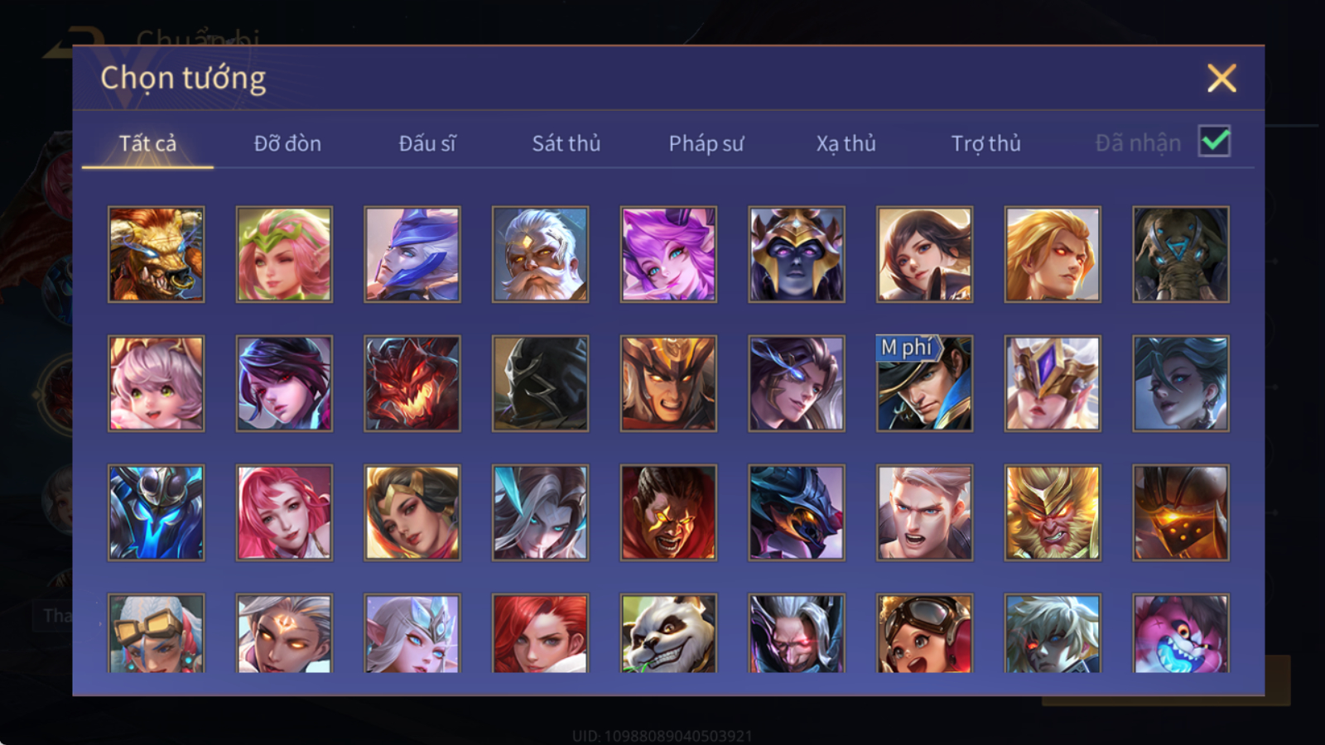This screenshot has height=745, width=1325.
Task: Pick the goggles-wearing pilot kid hero
Action: 924,633
